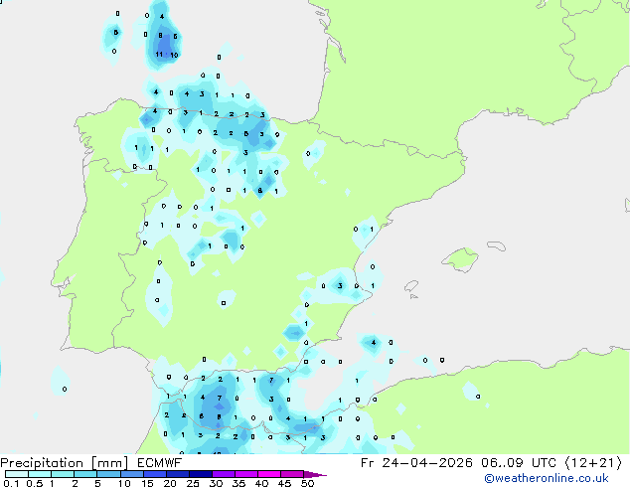
Task: Click the 35–40 mm legend color swatch
Action: pyautogui.click(x=246, y=474)
